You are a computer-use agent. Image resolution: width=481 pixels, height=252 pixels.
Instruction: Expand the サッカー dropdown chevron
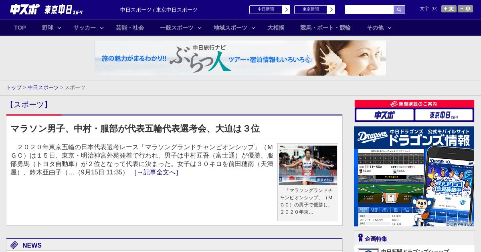coord(102,28)
